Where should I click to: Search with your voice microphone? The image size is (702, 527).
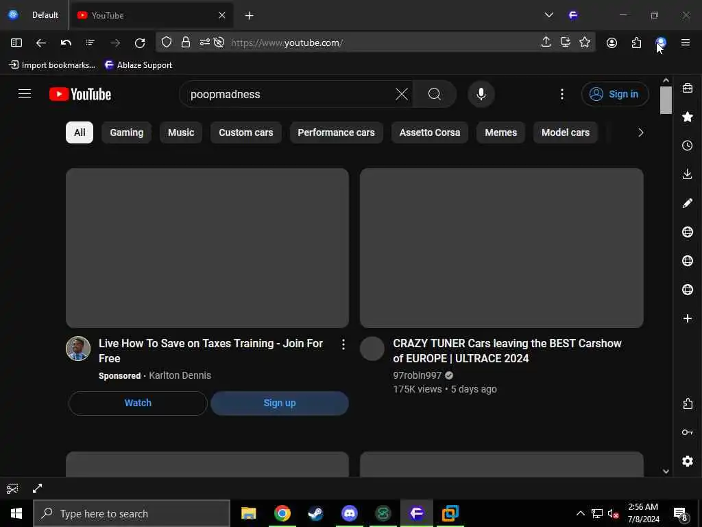click(x=481, y=94)
